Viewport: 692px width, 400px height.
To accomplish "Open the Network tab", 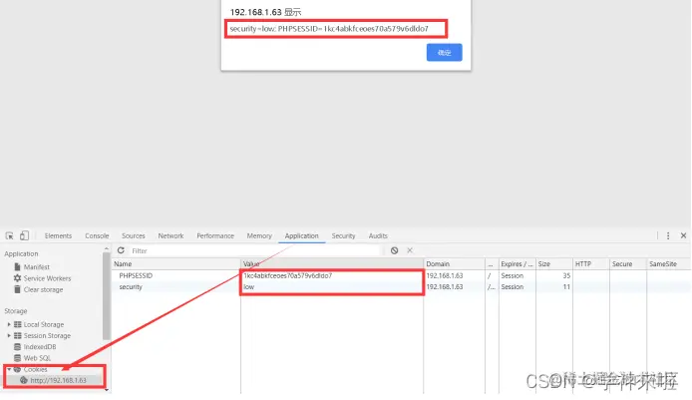I will 171,235.
